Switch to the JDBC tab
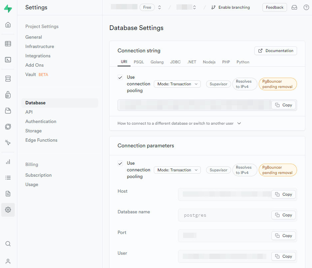The image size is (312, 268). click(175, 62)
